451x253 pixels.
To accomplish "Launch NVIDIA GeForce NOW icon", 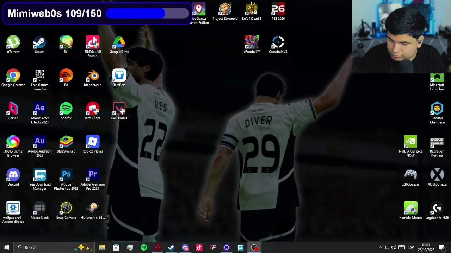I will [410, 146].
